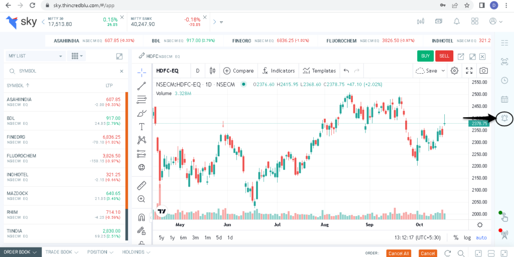Image resolution: width=514 pixels, height=257 pixels.
Task: Open the chart icon in top header
Action: pyautogui.click(x=421, y=21)
